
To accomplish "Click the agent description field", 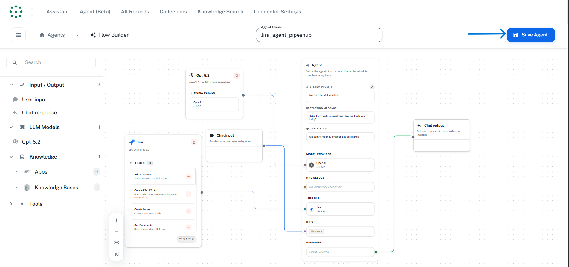I will pos(340,137).
